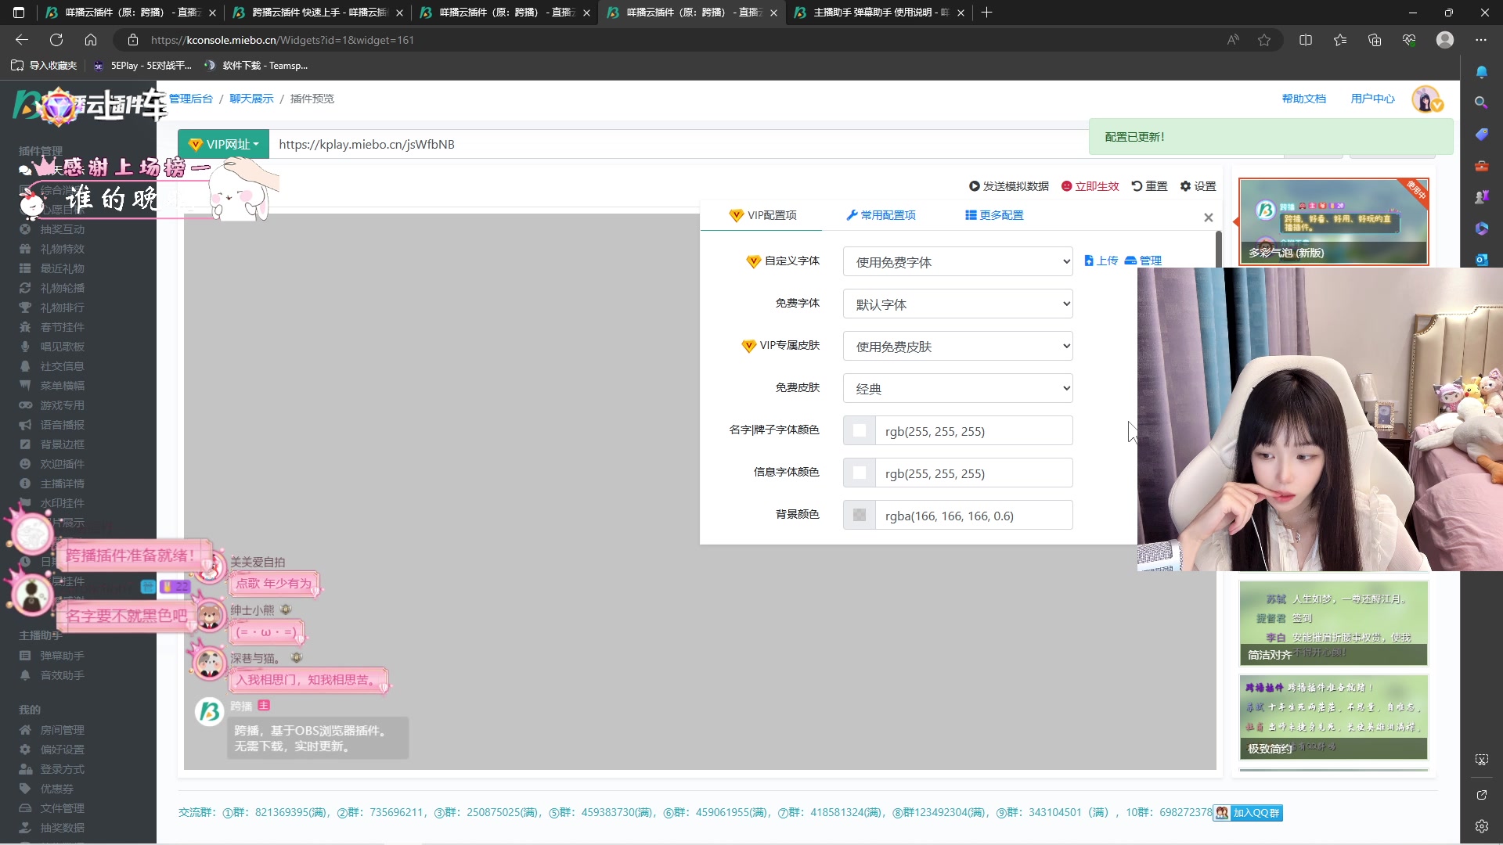Click 发送模拟数据 play button

click(x=1009, y=186)
